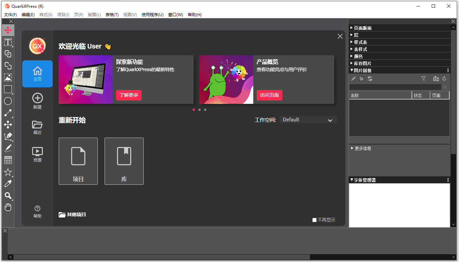Open the 工作空间 Default dropdown

point(308,119)
